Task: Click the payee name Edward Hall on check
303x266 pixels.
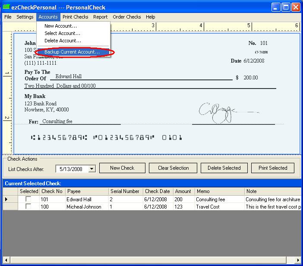Action: click(x=69, y=76)
